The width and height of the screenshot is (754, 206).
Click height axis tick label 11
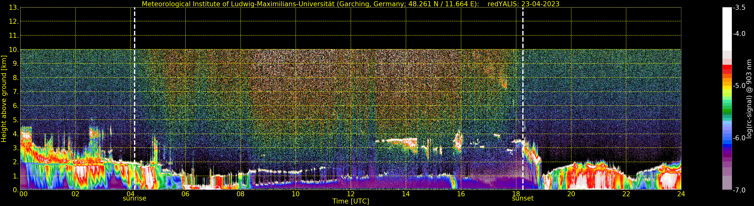coord(14,36)
